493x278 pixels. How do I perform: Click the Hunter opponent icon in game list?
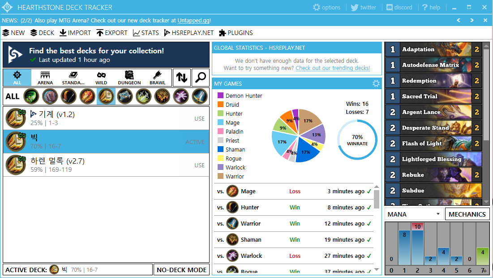pyautogui.click(x=232, y=207)
